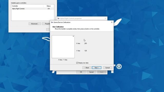
Task: Close the Alpha Flight Controls properties window
Action: coord(105,18)
